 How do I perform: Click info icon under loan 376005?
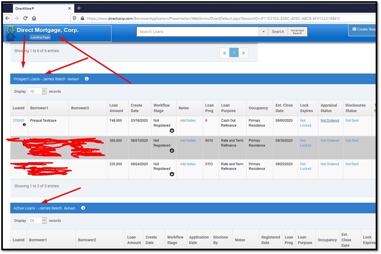click(24, 125)
